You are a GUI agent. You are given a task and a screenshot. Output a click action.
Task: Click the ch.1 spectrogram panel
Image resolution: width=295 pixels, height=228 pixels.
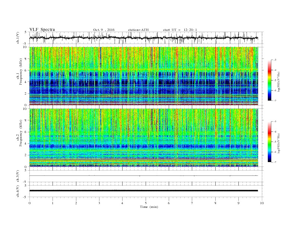[x=144, y=76]
